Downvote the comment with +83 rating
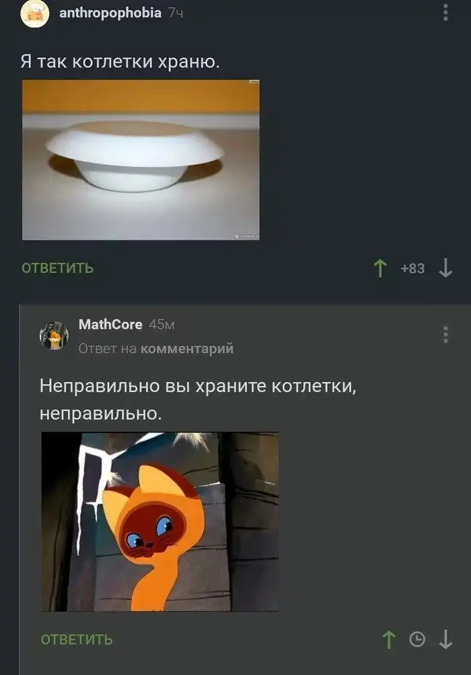The width and height of the screenshot is (471, 675). 445,267
